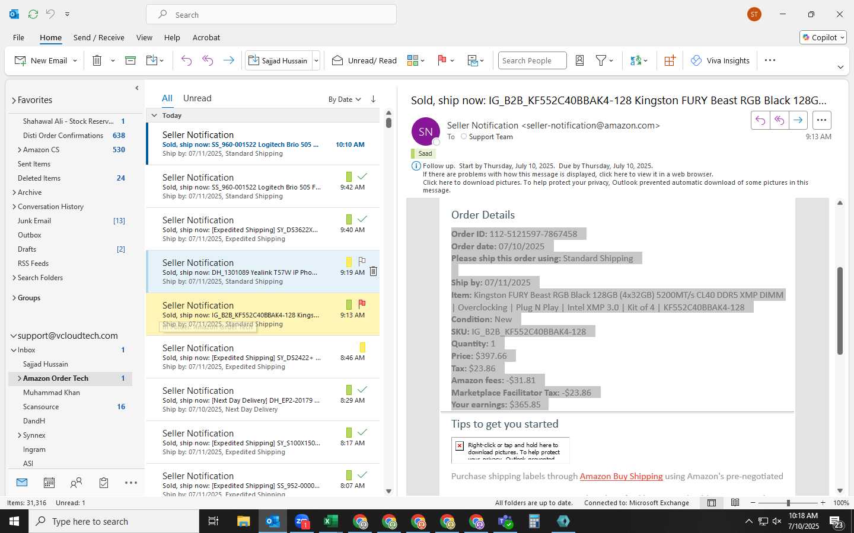854x533 pixels.
Task: Toggle the flag on the 9:19 AM message
Action: coord(362,261)
